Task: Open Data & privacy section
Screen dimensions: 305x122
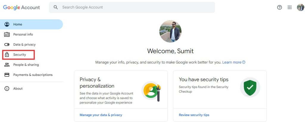Action: click(24, 45)
